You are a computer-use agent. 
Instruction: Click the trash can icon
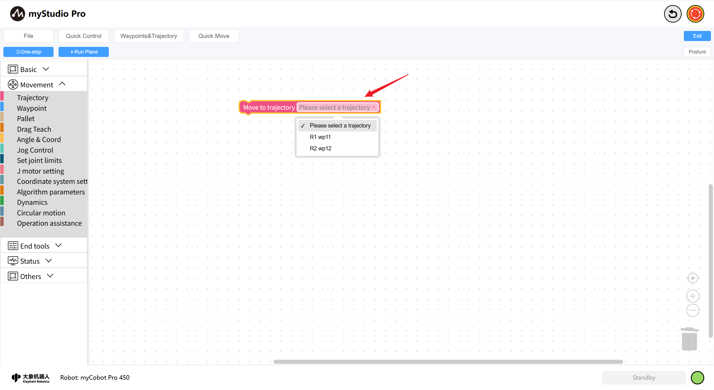pyautogui.click(x=689, y=339)
